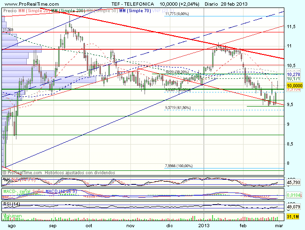Click the 31,1M volume value label
This screenshot has height=230, width=305.
click(x=293, y=216)
